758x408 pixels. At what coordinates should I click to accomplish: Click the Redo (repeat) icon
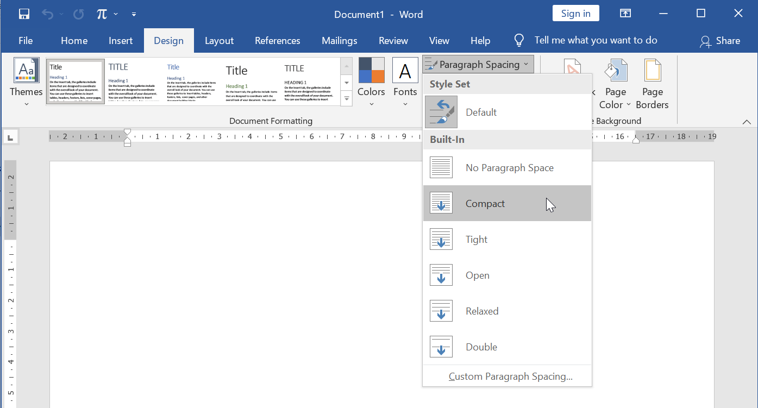pyautogui.click(x=78, y=14)
